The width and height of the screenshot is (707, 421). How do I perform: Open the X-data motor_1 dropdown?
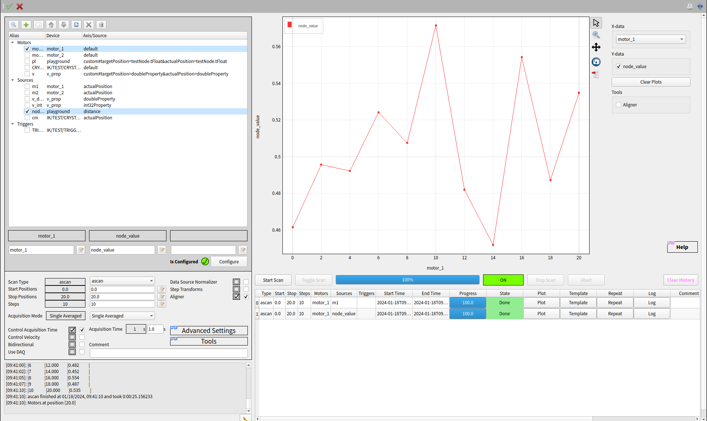pos(651,39)
